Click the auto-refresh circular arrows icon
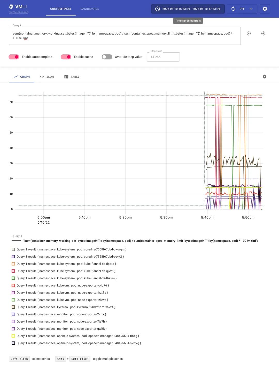Image resolution: width=279 pixels, height=373 pixels. tap(233, 9)
